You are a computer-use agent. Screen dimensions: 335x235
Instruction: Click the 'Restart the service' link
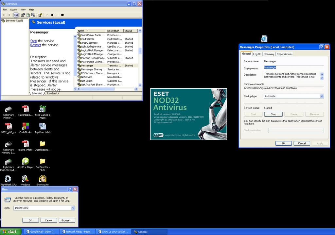(36, 45)
